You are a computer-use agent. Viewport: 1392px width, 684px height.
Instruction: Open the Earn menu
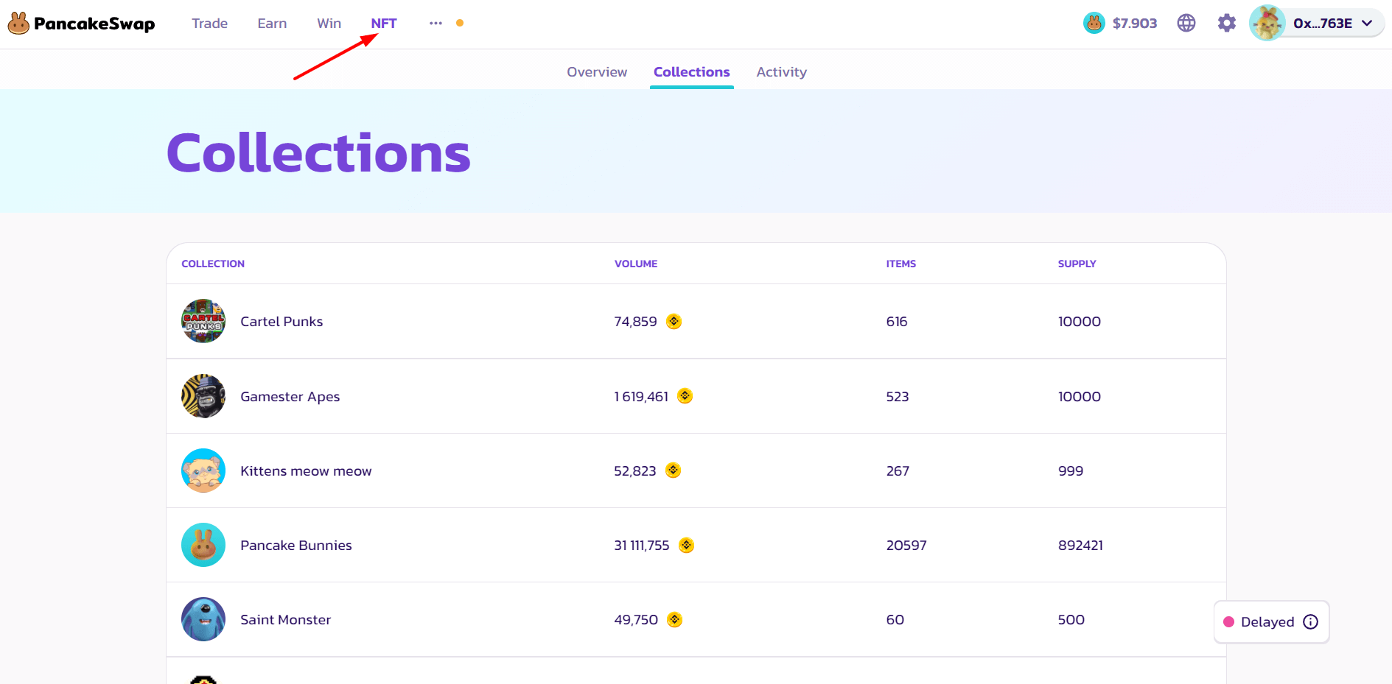click(x=272, y=24)
